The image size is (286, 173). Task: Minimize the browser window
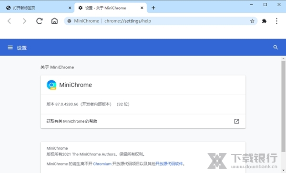[251, 5]
